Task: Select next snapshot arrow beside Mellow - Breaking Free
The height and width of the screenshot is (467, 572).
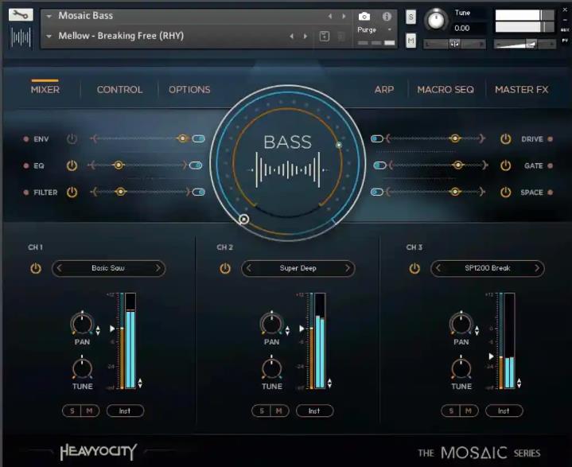Action: [x=305, y=36]
